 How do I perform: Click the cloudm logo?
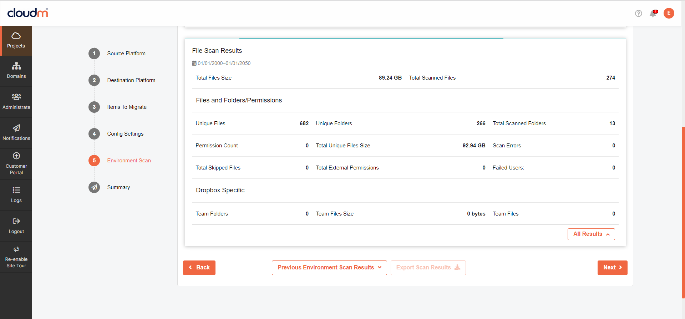pyautogui.click(x=27, y=13)
